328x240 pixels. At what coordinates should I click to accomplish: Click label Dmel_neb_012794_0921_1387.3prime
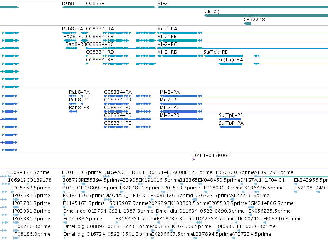[108, 211]
